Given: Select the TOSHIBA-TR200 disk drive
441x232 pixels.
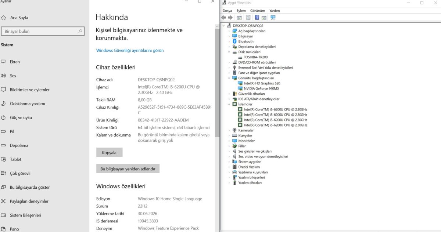Looking at the screenshot, I should pyautogui.click(x=256, y=57).
